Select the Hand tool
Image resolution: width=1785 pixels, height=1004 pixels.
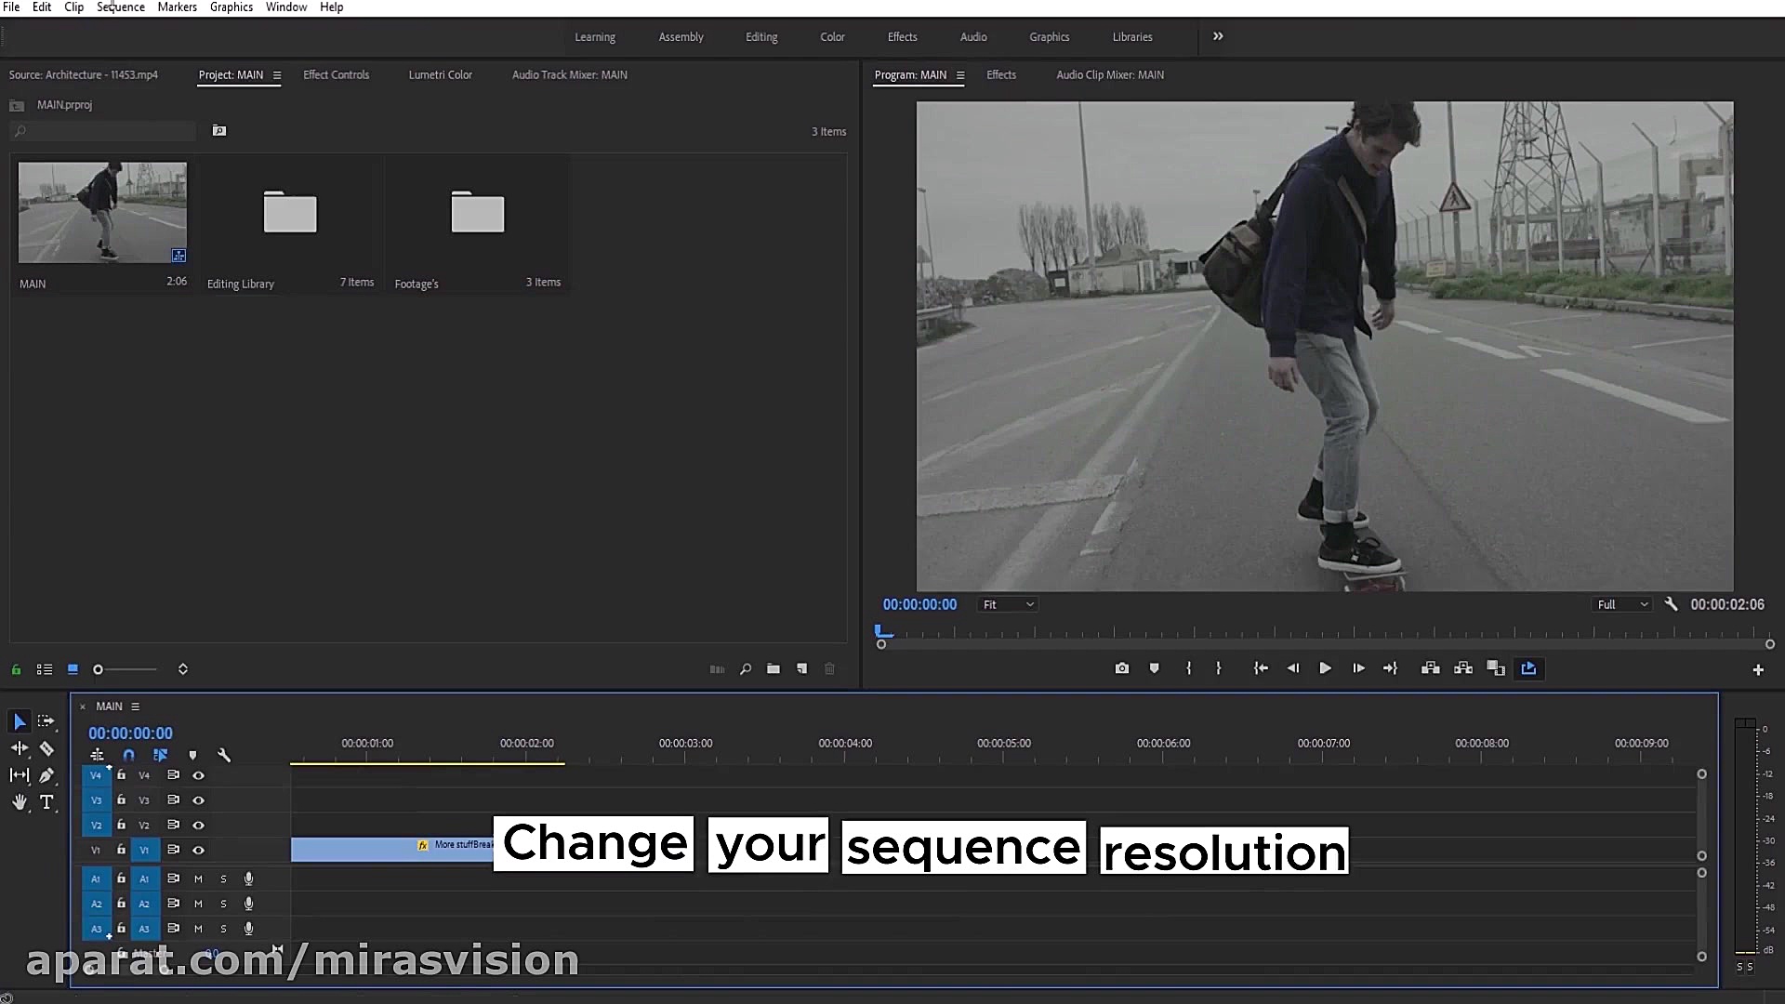click(20, 802)
